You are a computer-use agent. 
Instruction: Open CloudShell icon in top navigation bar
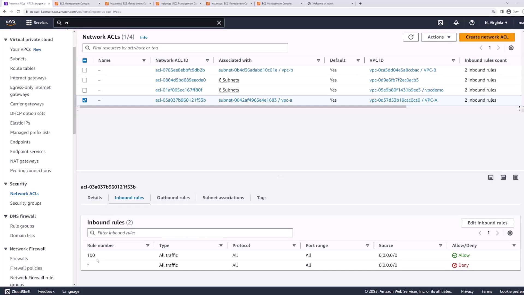[440, 23]
